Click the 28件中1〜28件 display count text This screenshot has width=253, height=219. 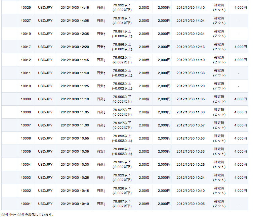tap(27, 215)
